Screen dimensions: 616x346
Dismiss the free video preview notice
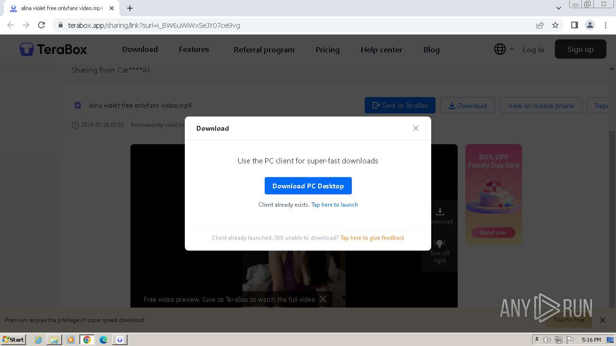[323, 299]
